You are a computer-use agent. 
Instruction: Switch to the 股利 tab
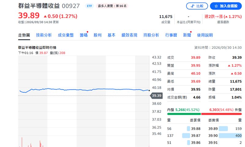click(x=97, y=35)
